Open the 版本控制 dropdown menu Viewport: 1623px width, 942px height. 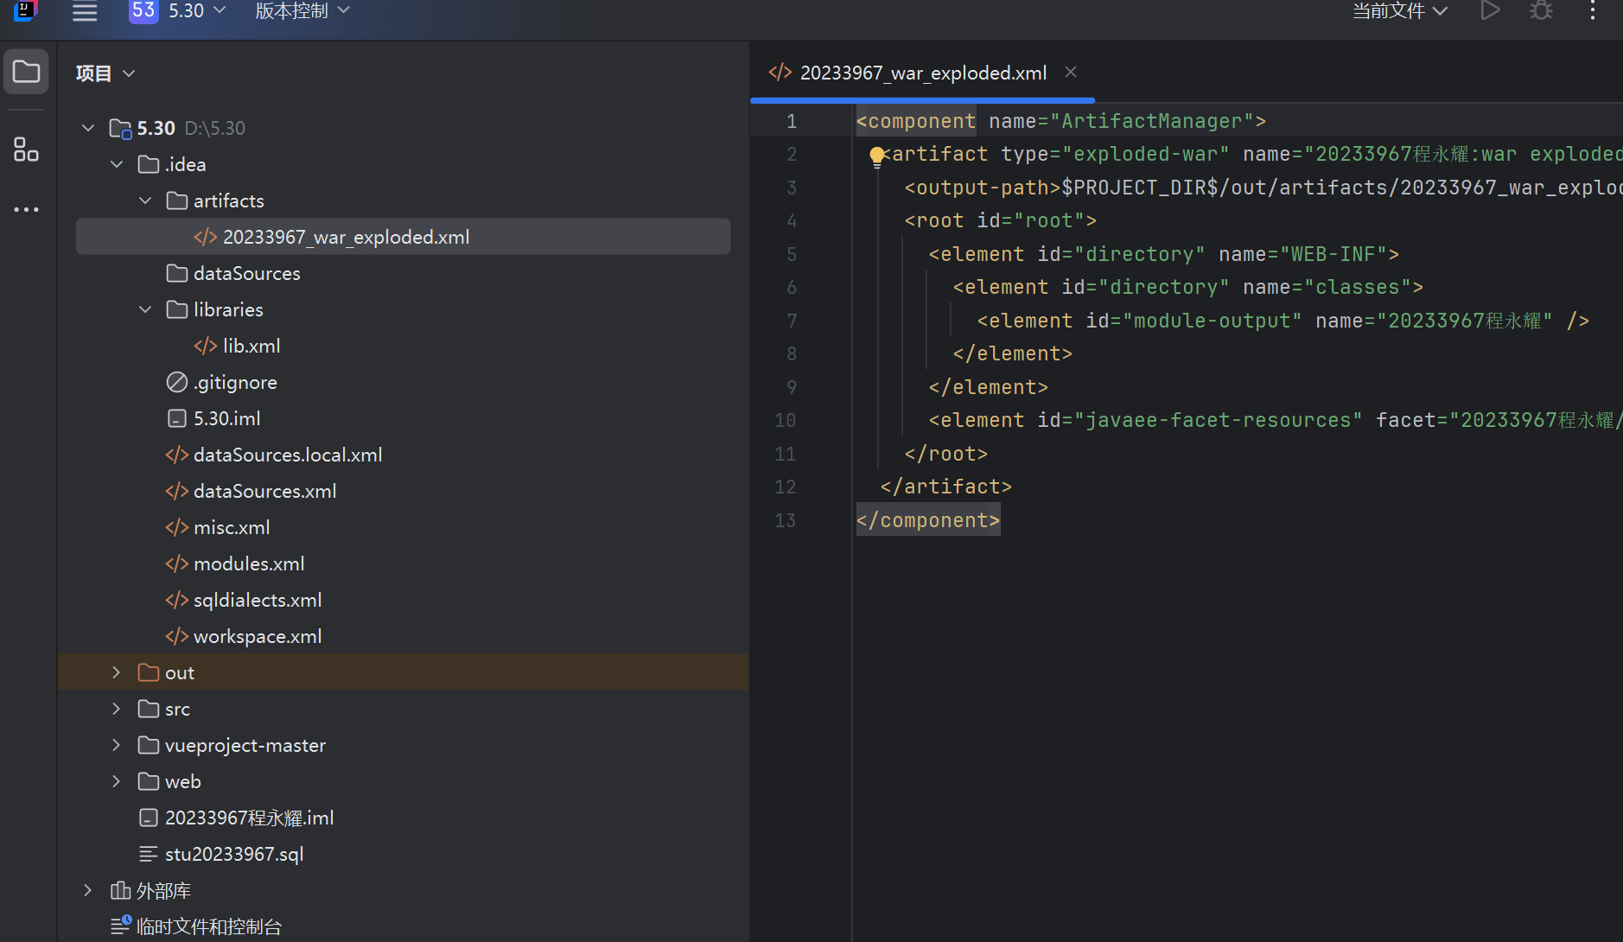coord(302,10)
